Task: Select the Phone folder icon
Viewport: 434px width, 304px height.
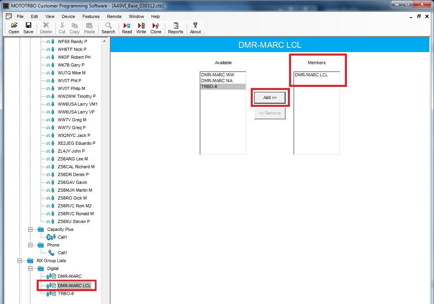Action: (x=41, y=245)
